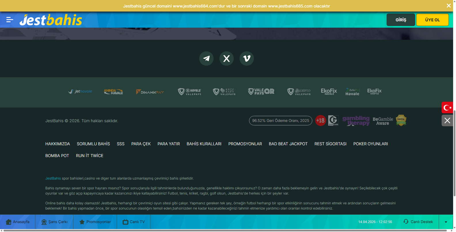Open the BeGambleAware logo link
456x232 pixels.
tap(383, 121)
